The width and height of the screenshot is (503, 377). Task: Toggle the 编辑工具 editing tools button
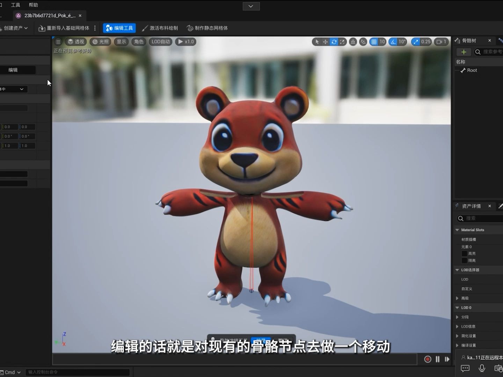[119, 28]
